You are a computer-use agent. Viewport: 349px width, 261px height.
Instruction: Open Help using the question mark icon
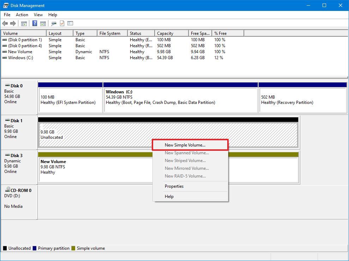pos(34,23)
